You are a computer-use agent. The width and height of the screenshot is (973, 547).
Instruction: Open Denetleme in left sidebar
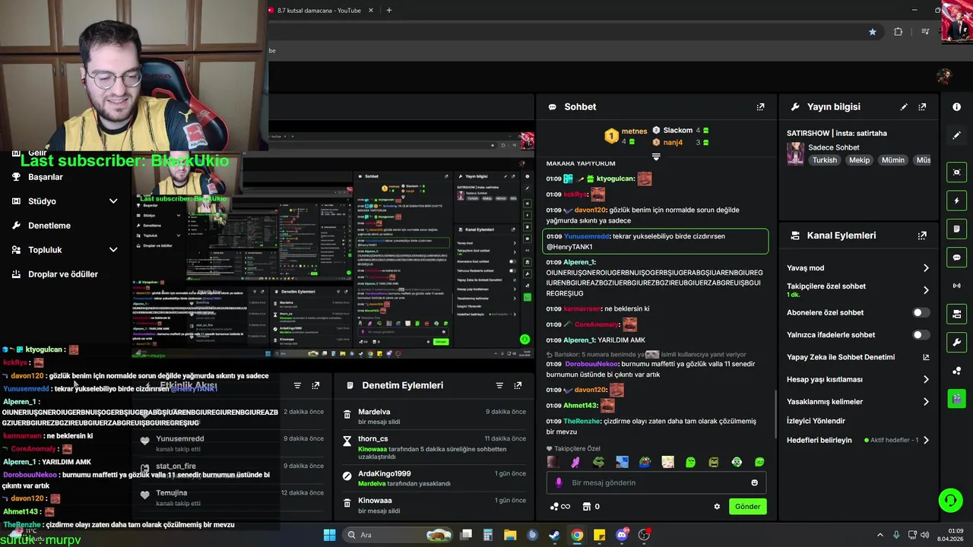(49, 226)
